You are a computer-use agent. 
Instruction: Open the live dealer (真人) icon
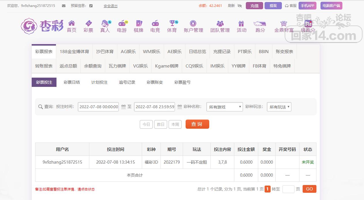click(105, 23)
